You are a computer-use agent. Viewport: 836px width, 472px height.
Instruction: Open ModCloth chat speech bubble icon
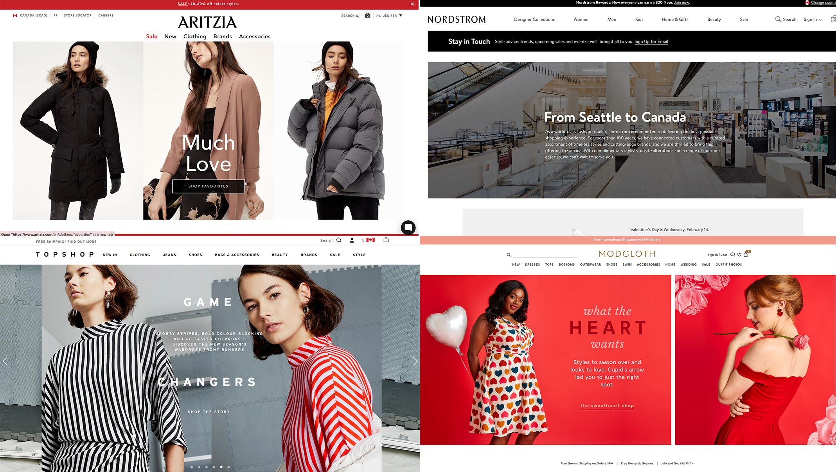point(733,255)
